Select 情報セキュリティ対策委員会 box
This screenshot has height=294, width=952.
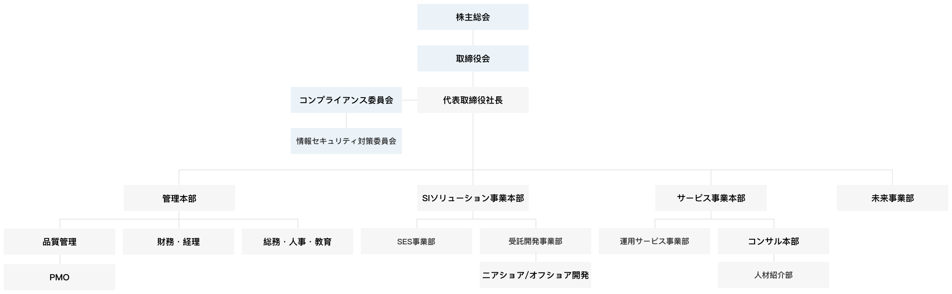coord(346,141)
